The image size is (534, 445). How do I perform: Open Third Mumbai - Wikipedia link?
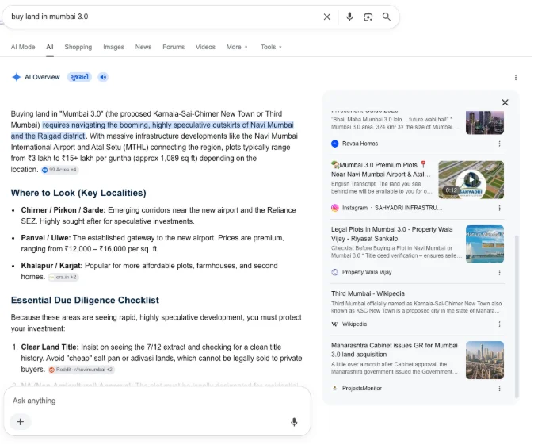pyautogui.click(x=368, y=293)
